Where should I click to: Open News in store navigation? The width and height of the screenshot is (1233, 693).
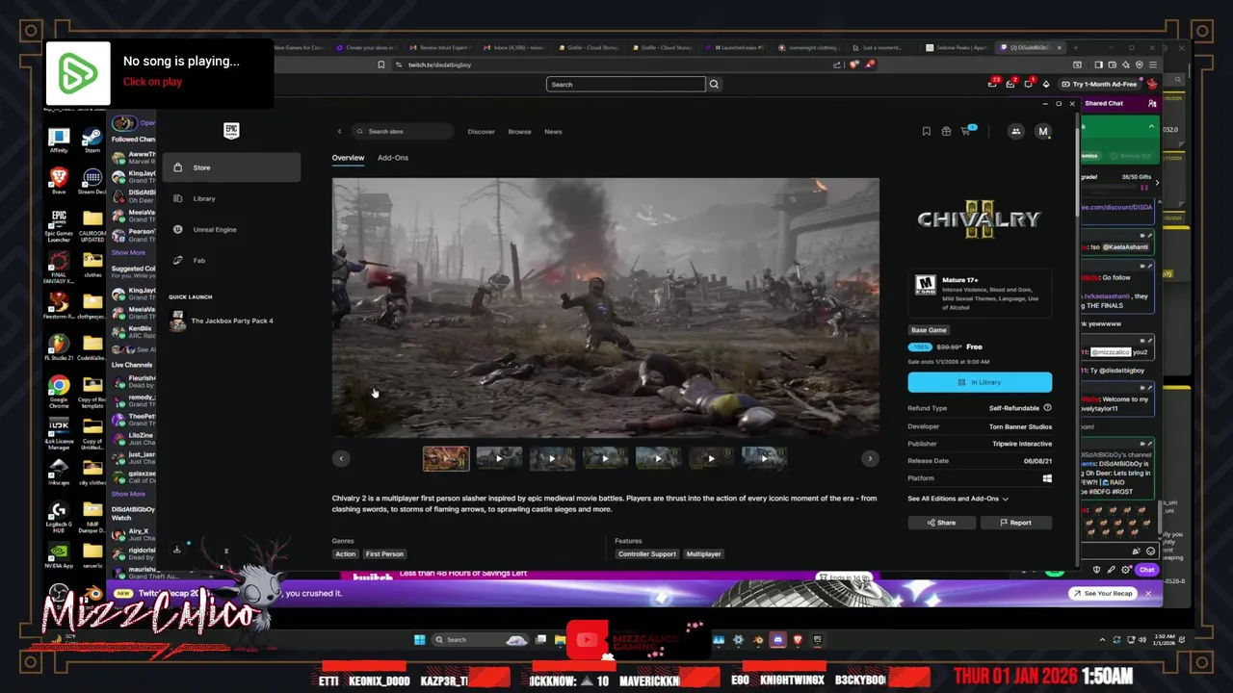553,132
